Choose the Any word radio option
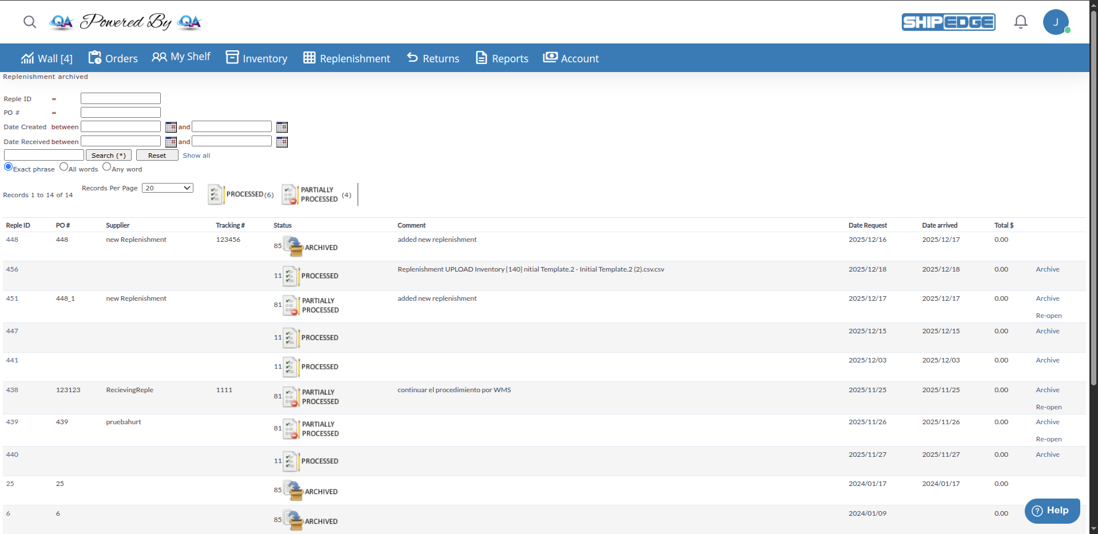This screenshot has height=534, width=1098. point(107,167)
